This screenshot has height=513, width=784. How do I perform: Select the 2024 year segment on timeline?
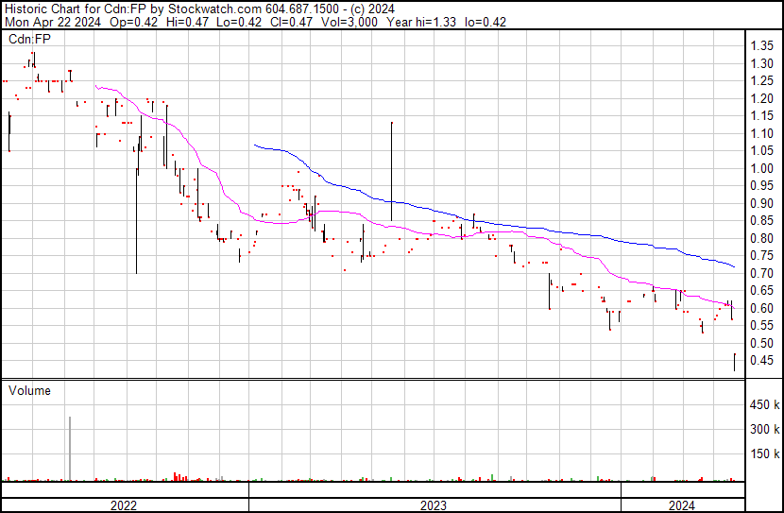683,505
